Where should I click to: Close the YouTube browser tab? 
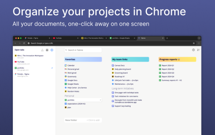78,38
